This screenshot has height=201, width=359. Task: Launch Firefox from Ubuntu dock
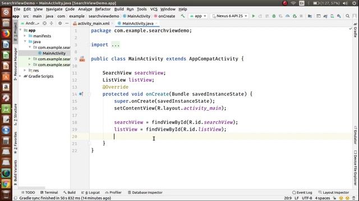[6, 33]
